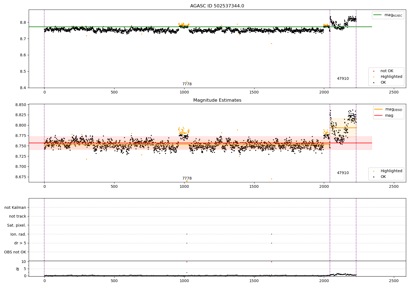Click the 'dr' axis label of bottom subplot
The image size is (410, 287).
(x=18, y=269)
